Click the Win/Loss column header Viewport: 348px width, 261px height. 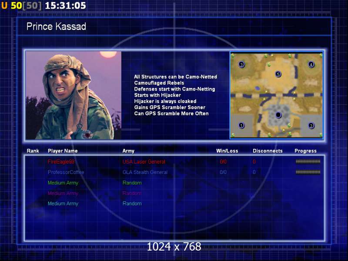click(227, 151)
